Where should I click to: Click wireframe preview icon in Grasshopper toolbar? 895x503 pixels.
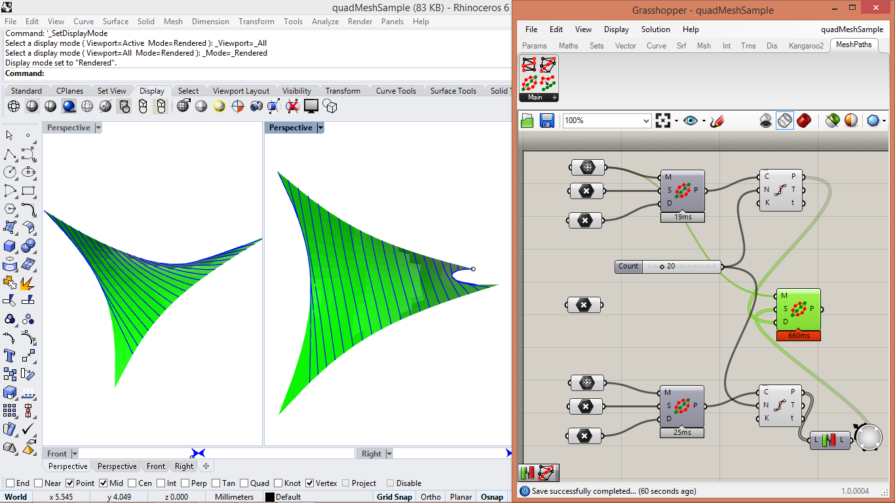point(785,121)
